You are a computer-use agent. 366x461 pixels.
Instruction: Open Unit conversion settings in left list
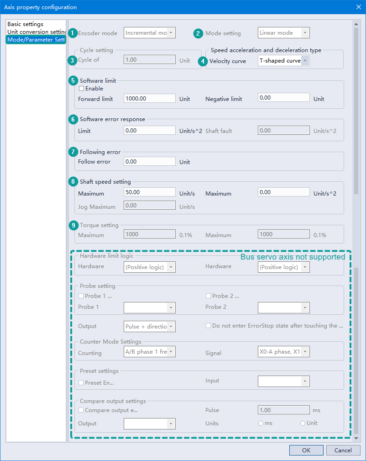coord(37,32)
